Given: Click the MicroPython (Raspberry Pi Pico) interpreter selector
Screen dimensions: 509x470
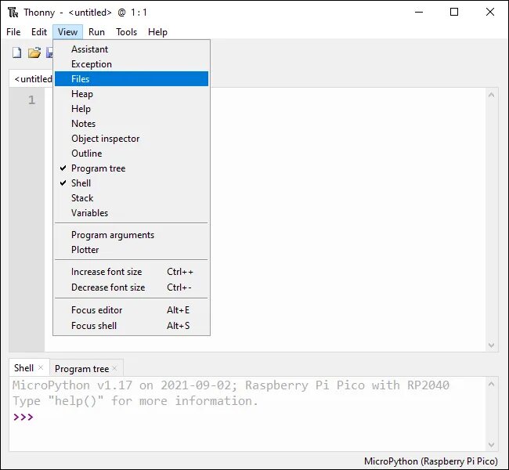Looking at the screenshot, I should click(431, 461).
